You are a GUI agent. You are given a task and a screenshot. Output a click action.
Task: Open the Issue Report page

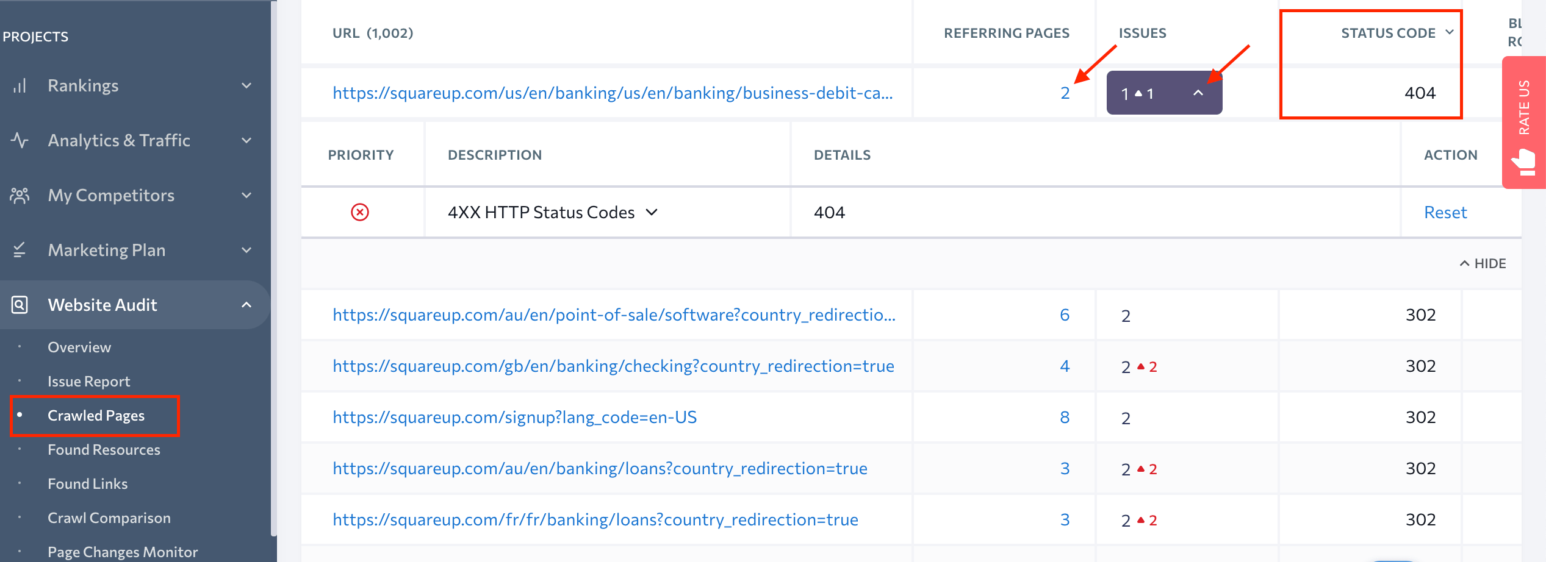89,382
